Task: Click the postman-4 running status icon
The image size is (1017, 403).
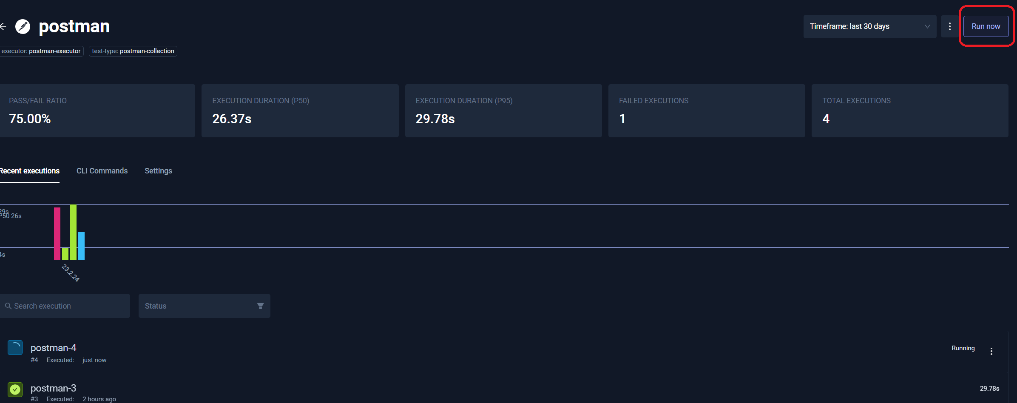Action: [15, 348]
